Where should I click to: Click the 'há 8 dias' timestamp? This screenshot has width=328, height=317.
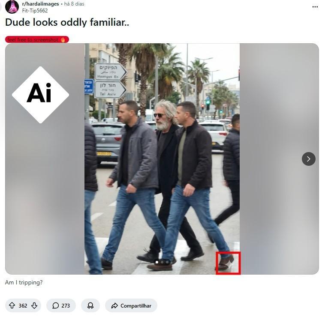(x=74, y=4)
